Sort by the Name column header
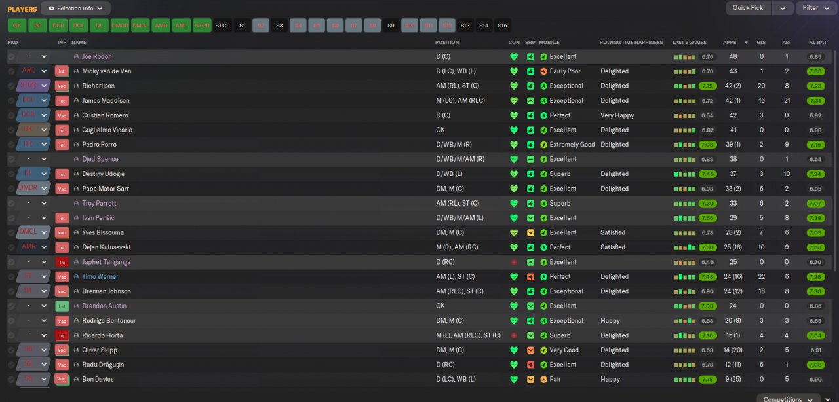The image size is (839, 402). click(79, 43)
